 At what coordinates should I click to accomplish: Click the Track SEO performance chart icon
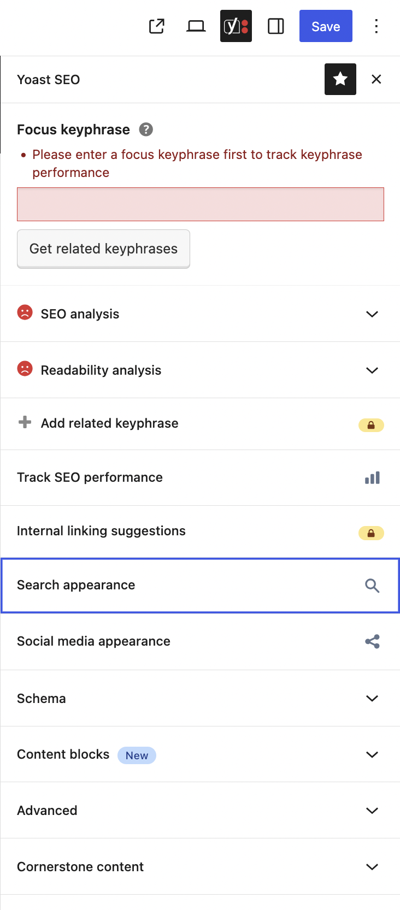coord(372,477)
